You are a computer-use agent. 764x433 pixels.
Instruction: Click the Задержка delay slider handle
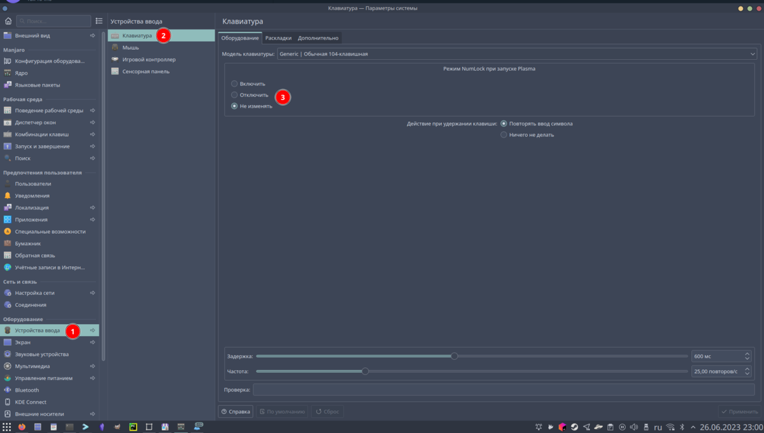(x=454, y=356)
